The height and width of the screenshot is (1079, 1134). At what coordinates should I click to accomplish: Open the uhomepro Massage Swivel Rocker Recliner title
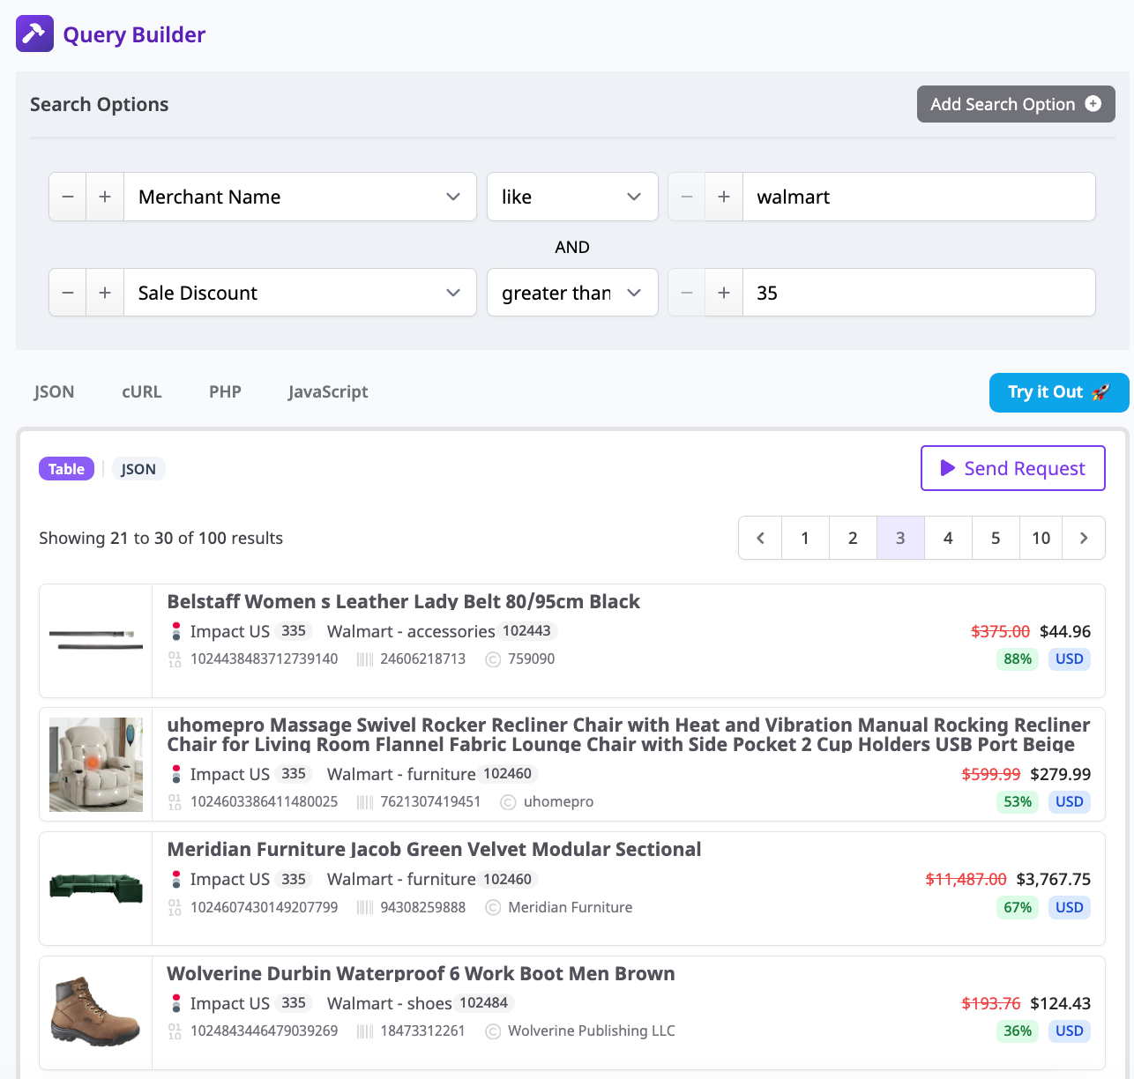point(629,734)
